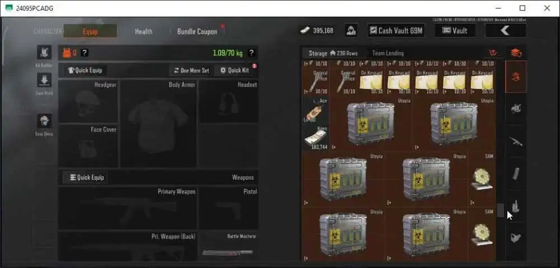Click the Weapons section label

coord(243,177)
